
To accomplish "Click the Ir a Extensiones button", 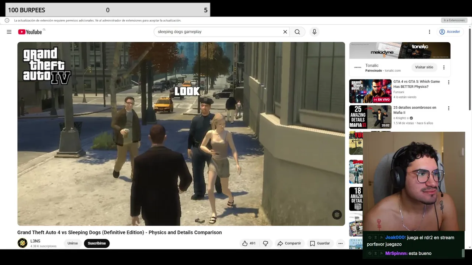I will [454, 20].
